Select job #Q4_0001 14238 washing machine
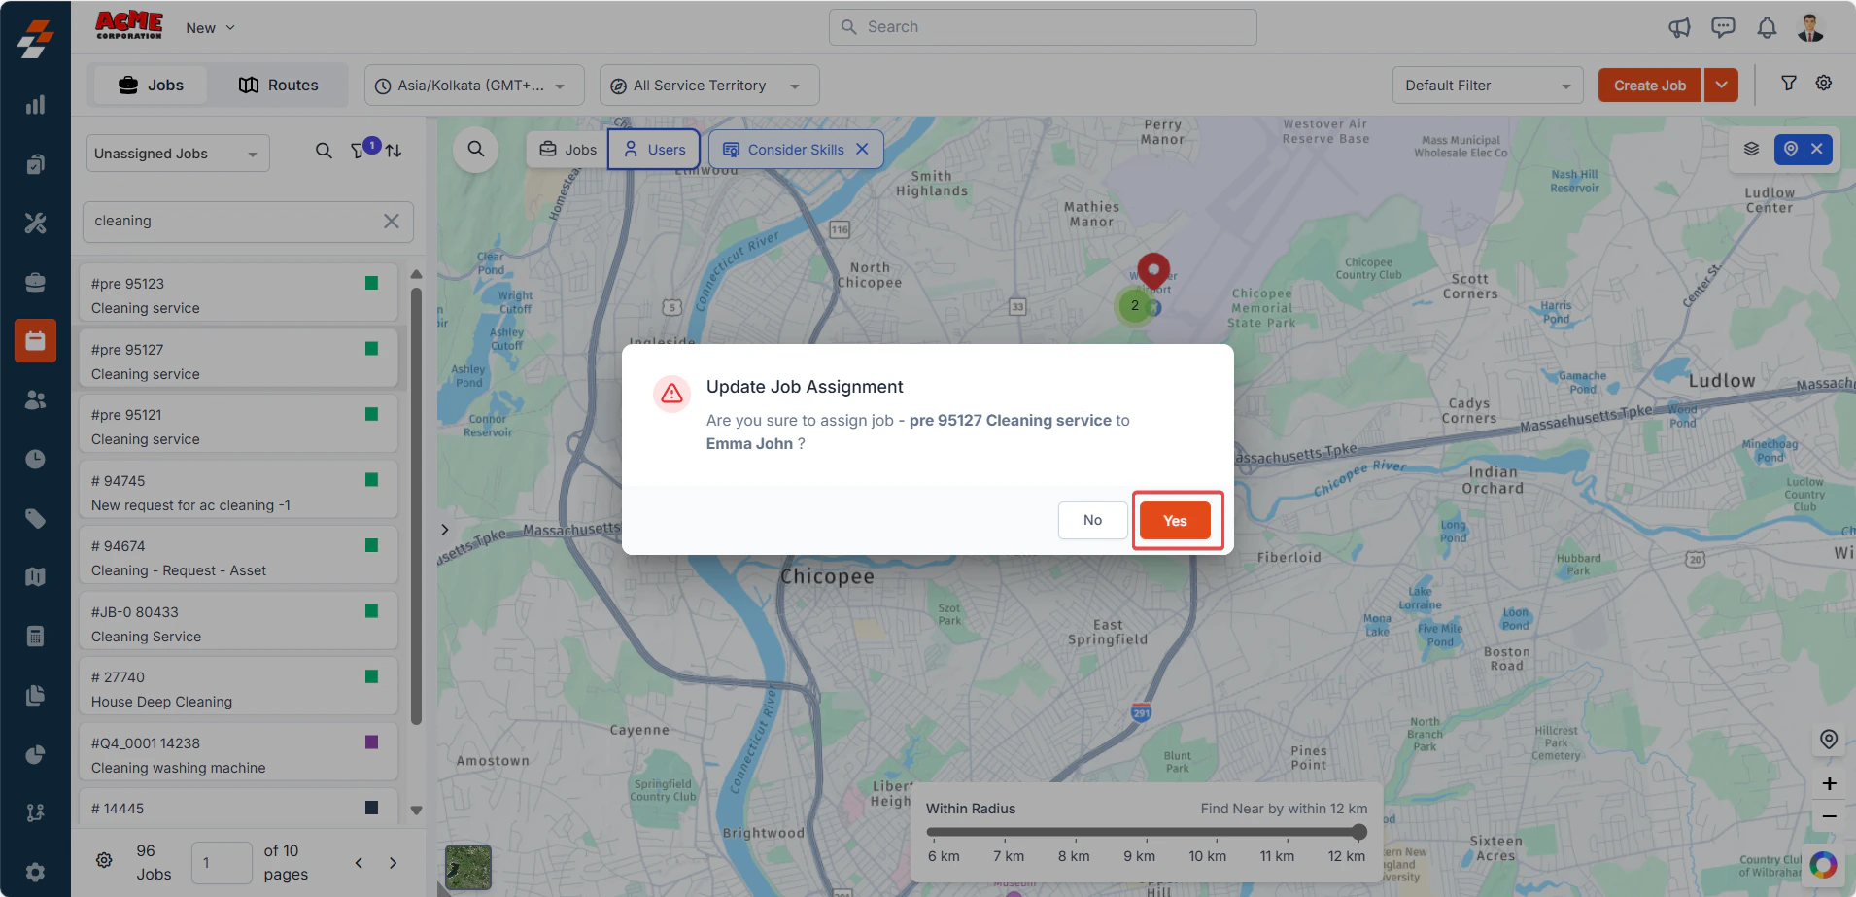This screenshot has height=897, width=1856. pos(238,754)
